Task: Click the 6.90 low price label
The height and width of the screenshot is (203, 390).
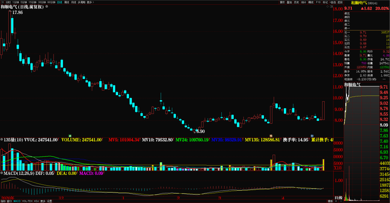Action: click(200, 132)
